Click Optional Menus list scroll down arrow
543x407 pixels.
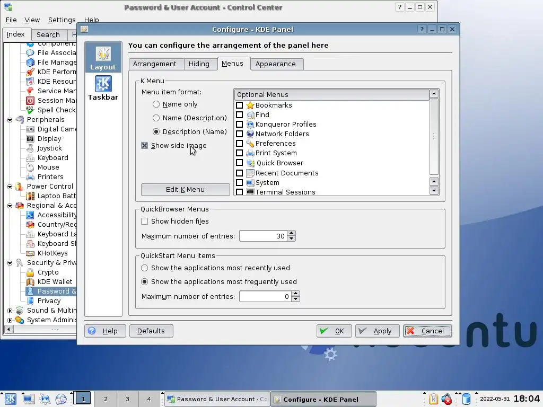tap(434, 191)
